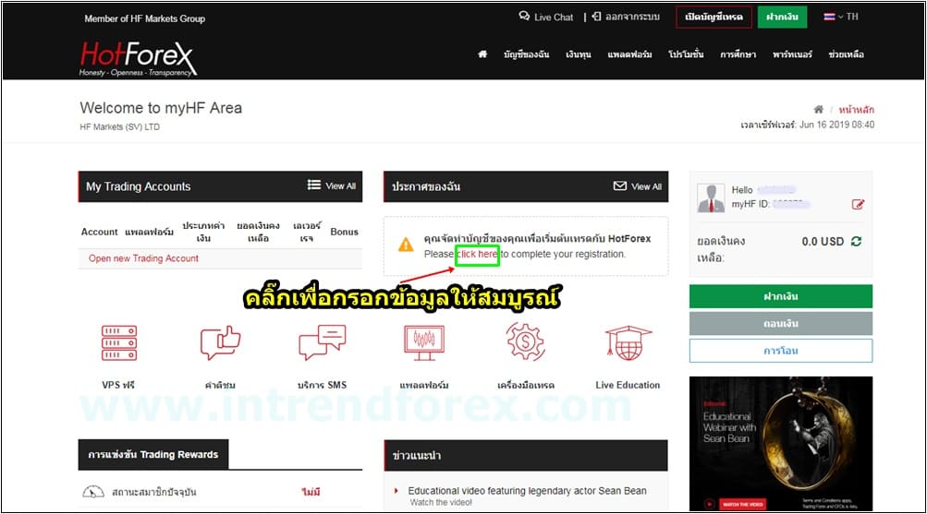Open the คำติชม thumbs-up icon
Image resolution: width=927 pixels, height=514 pixels.
[x=220, y=342]
